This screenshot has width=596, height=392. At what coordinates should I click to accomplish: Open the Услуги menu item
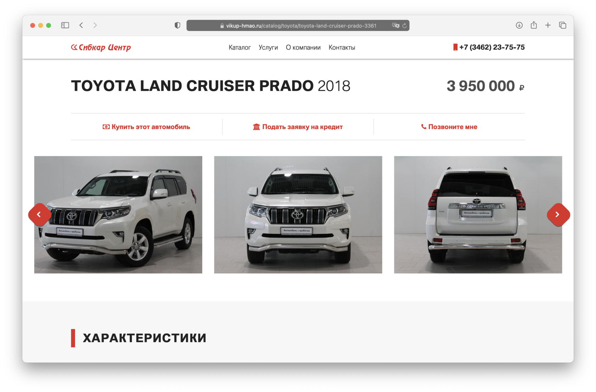268,47
